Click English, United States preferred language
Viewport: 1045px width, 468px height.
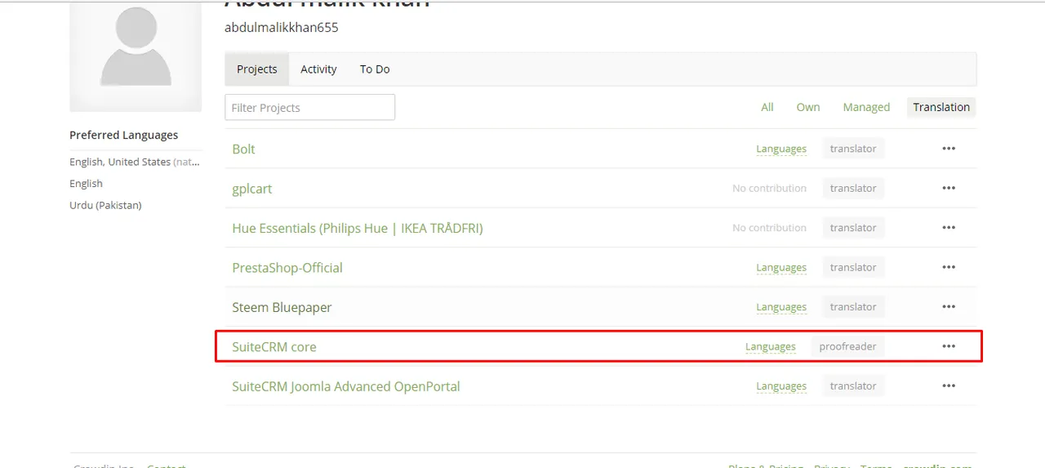point(135,162)
